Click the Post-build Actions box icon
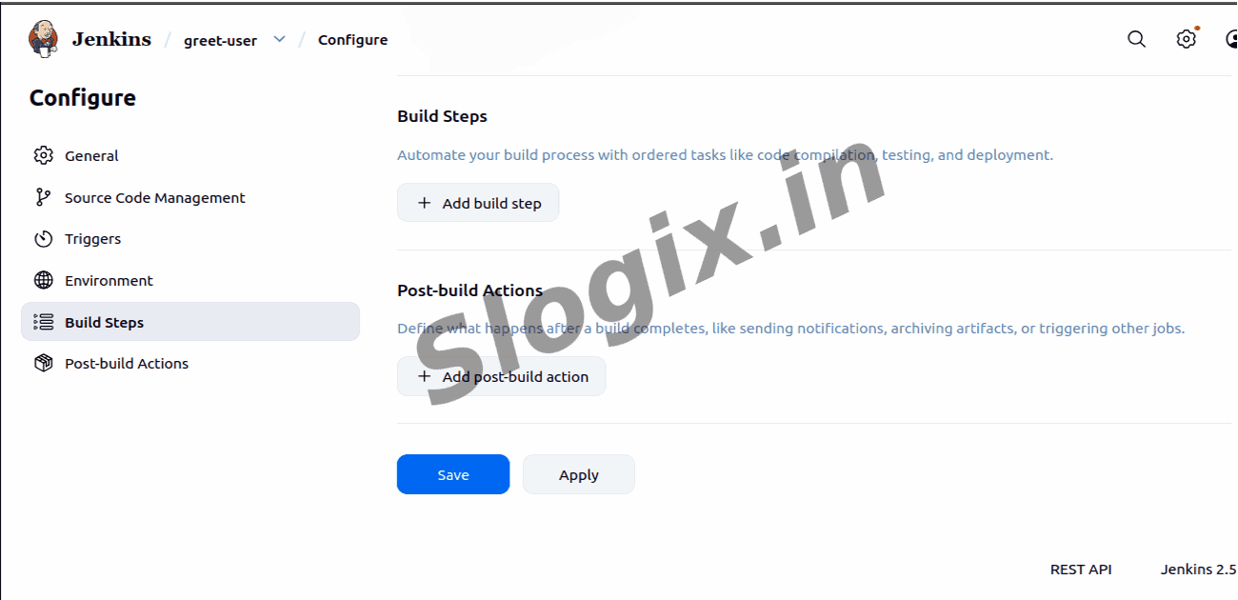Viewport: 1238px width, 600px height. [x=43, y=363]
